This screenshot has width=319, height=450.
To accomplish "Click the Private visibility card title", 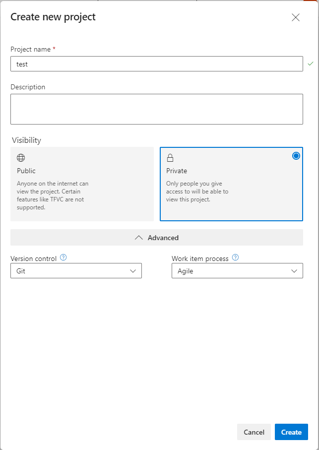I will point(177,171).
